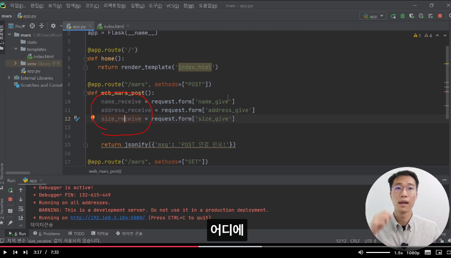451x258 pixels.
Task: Expand External Libraries node
Action: tap(9, 78)
